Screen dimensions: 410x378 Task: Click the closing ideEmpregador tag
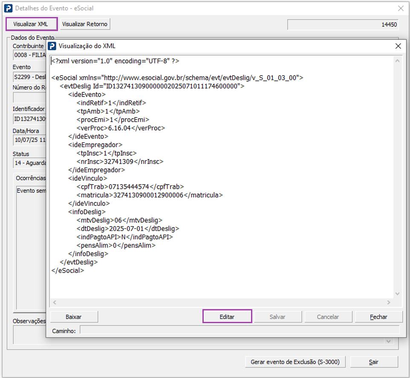click(96, 170)
